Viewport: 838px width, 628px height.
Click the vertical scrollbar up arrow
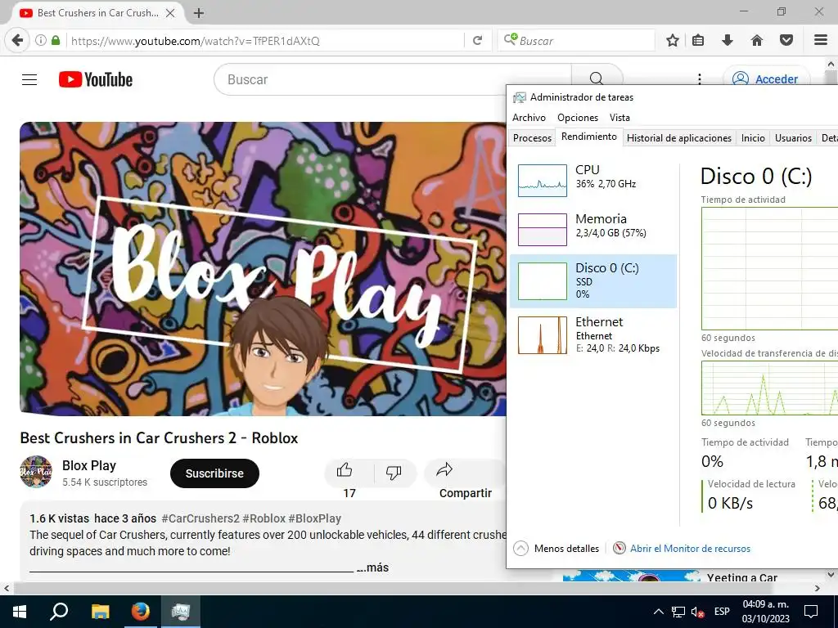[831, 64]
